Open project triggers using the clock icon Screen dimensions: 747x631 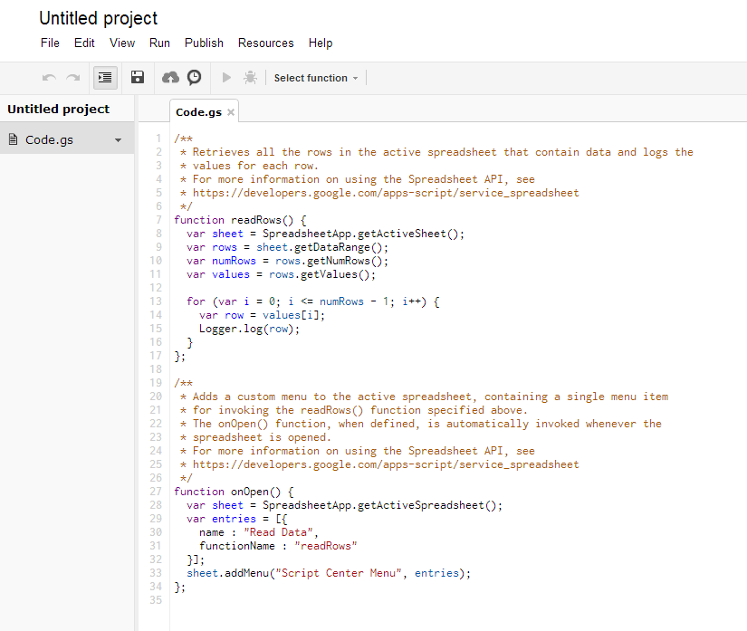click(x=194, y=77)
